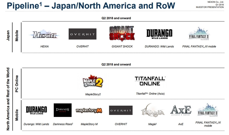Click the Titanfall Online logo
The width and height of the screenshot is (229, 135).
coord(150,81)
